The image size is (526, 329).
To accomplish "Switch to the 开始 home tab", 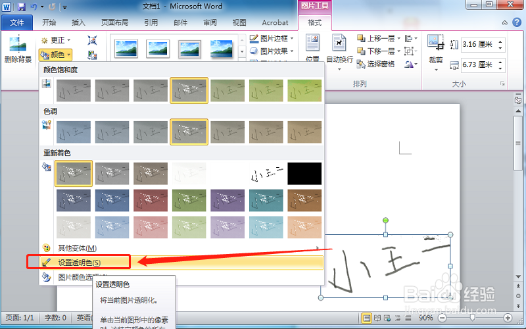I will [x=49, y=22].
